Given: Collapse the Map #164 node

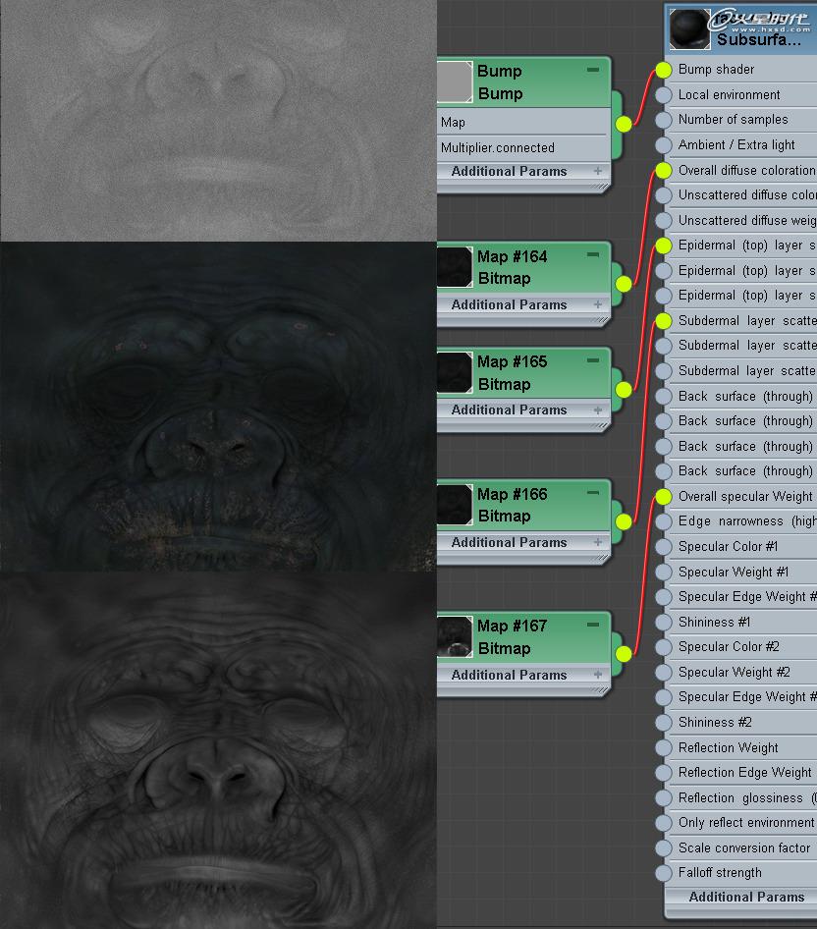Looking at the screenshot, I should point(593,254).
